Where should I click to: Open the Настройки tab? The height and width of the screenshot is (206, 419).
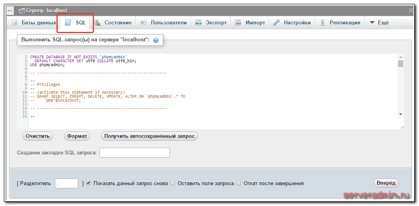[292, 23]
